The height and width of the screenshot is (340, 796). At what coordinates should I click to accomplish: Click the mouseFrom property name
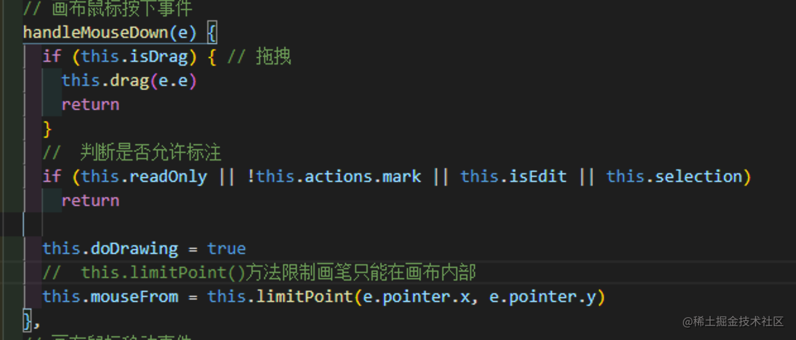(135, 296)
